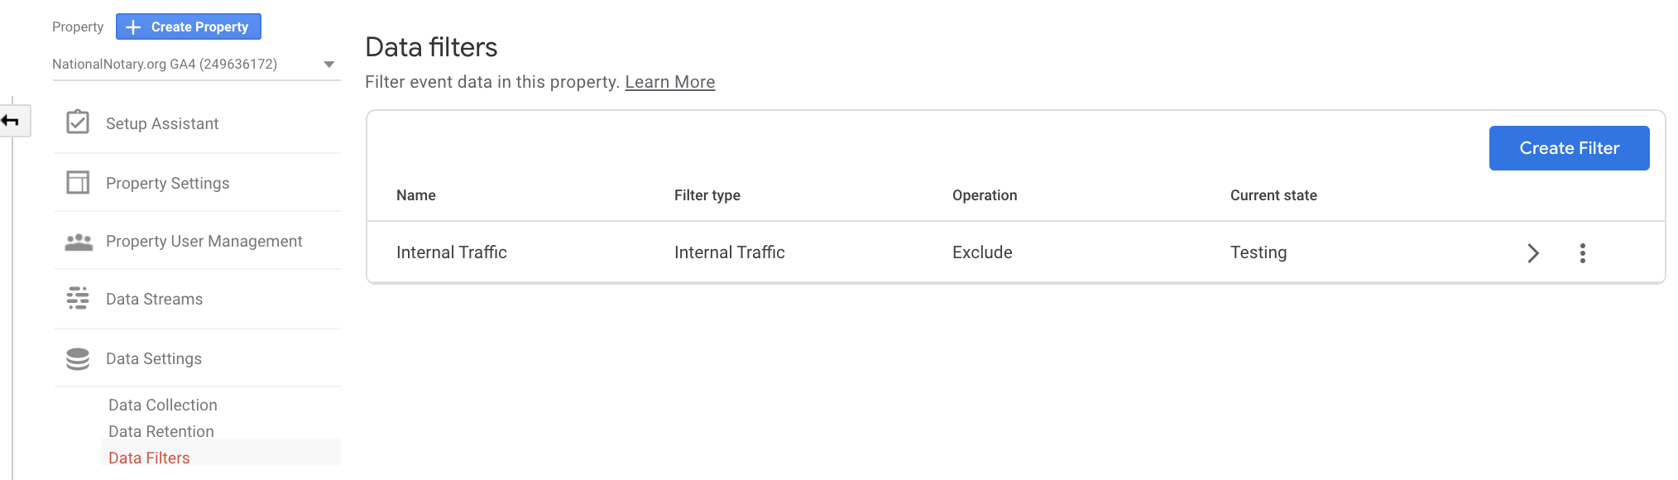Click the Create Filter button
The width and height of the screenshot is (1678, 480).
tap(1569, 148)
